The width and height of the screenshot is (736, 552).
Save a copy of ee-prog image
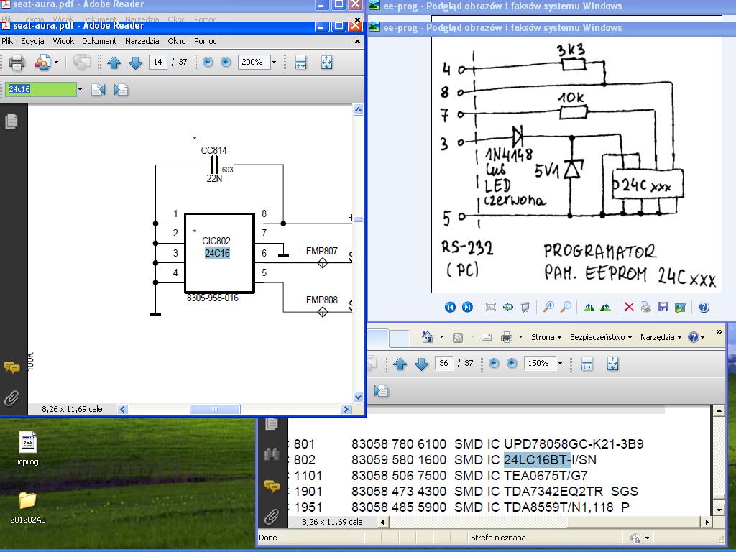point(663,307)
